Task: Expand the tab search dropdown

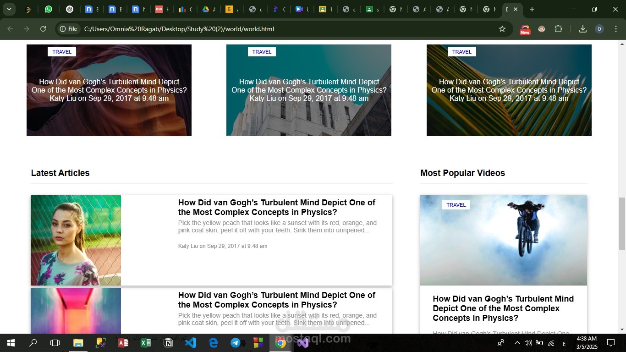Action: pyautogui.click(x=9, y=9)
